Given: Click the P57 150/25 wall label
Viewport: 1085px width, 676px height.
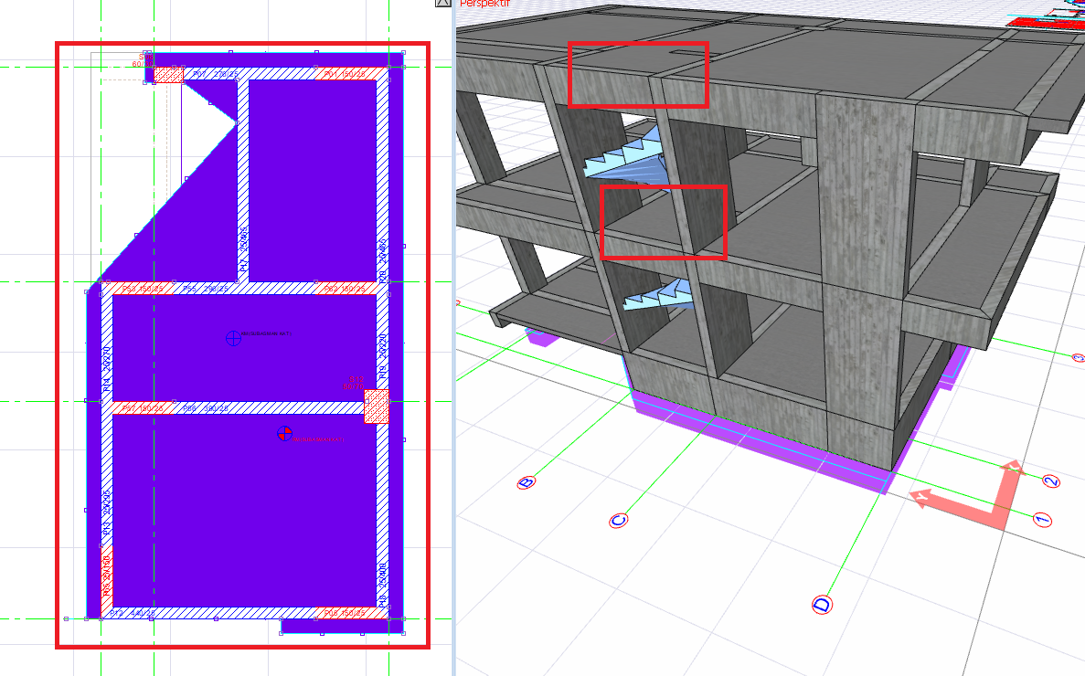Looking at the screenshot, I should tap(142, 408).
